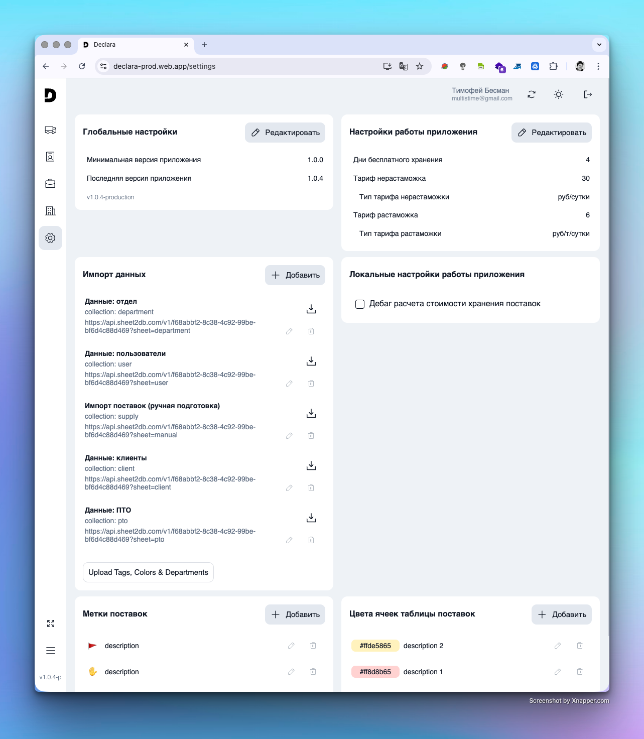Edit the 'Данные: отдел' import entry
644x739 pixels.
(x=289, y=331)
